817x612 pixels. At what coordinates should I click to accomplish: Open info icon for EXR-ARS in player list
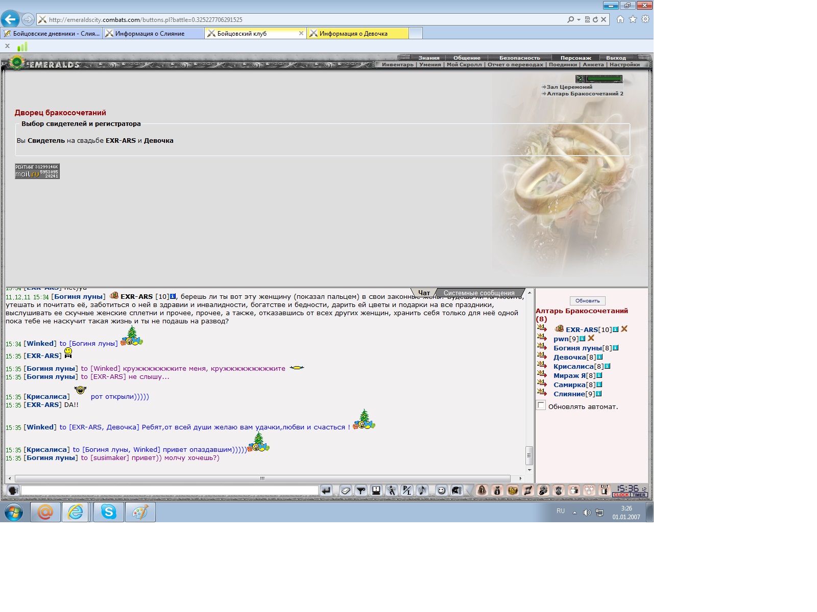615,329
